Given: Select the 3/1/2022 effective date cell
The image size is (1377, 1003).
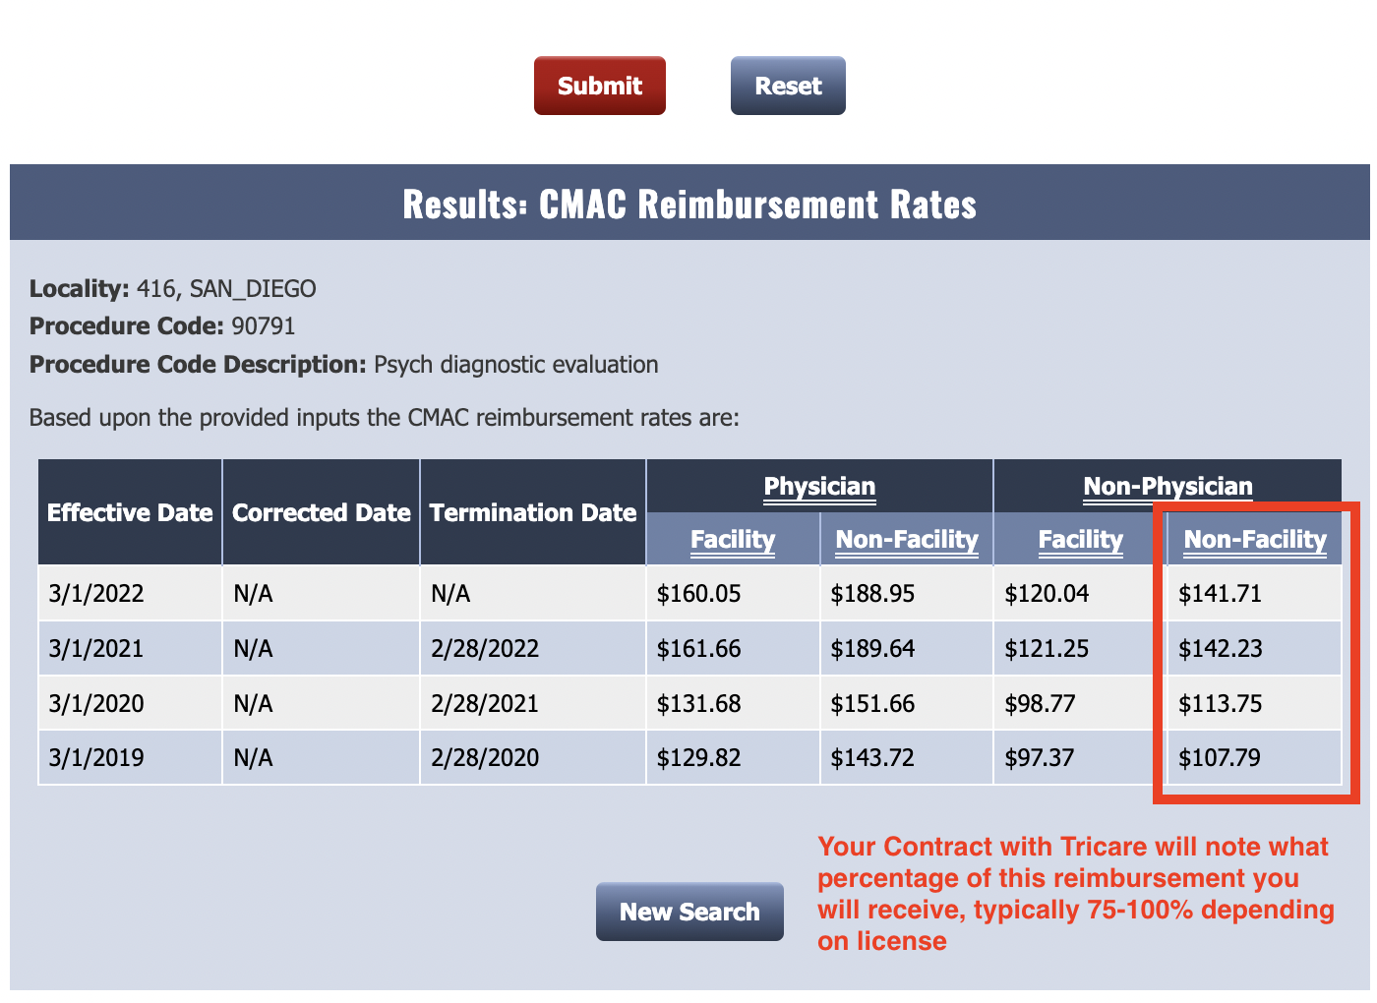Looking at the screenshot, I should pyautogui.click(x=95, y=593).
